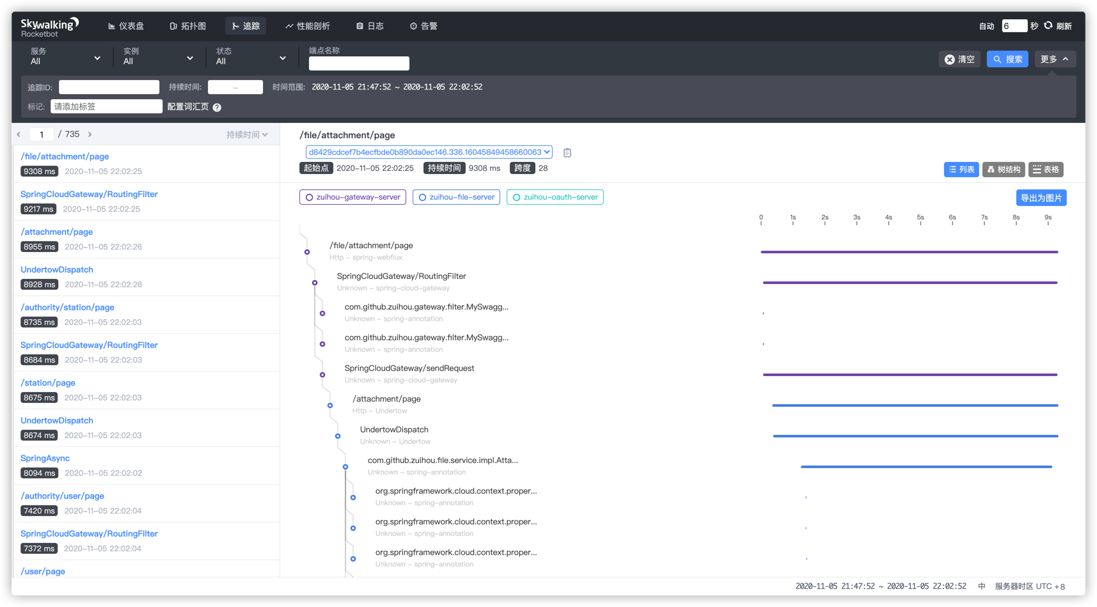Open the 告警 alarm tab
Image resolution: width=1097 pixels, height=607 pixels.
pyautogui.click(x=423, y=26)
